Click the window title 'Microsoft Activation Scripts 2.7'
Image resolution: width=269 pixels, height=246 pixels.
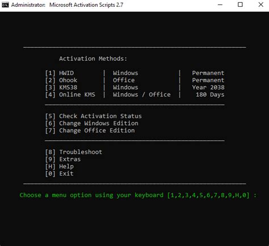(86, 5)
